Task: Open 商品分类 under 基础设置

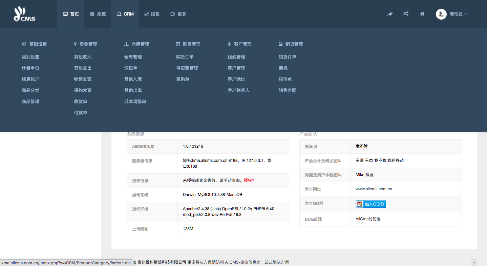Action: (x=30, y=90)
